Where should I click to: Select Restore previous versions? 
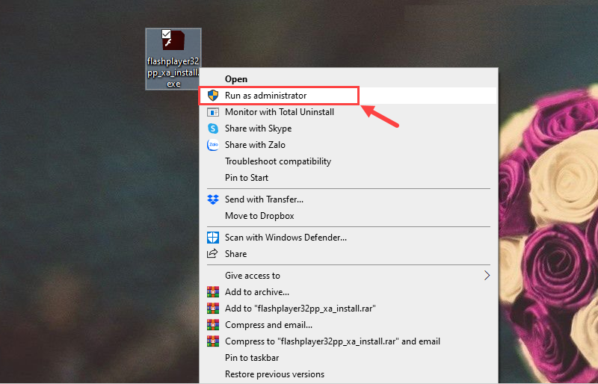[x=348, y=374]
